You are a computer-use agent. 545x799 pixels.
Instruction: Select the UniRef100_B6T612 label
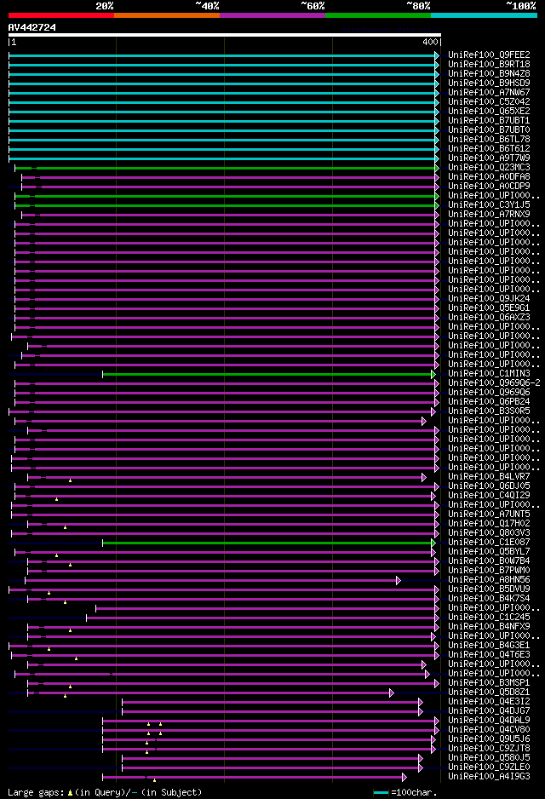[x=489, y=148]
